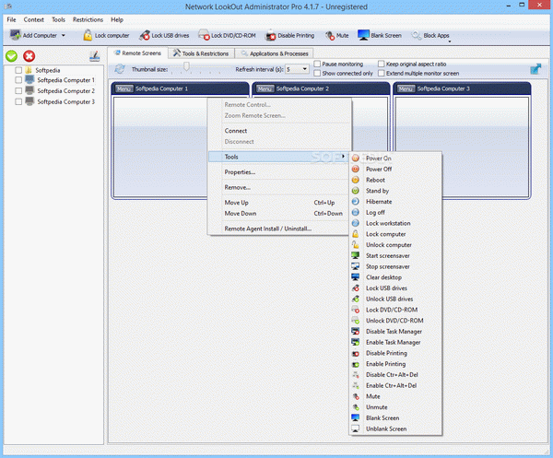553x458 pixels.
Task: Click the Add Computer toolbar icon
Action: pos(15,35)
